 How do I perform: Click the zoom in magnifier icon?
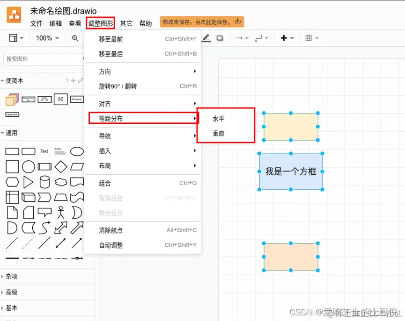click(x=75, y=38)
